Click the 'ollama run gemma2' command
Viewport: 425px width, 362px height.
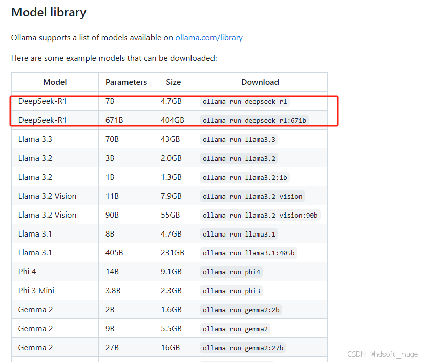tap(235, 329)
